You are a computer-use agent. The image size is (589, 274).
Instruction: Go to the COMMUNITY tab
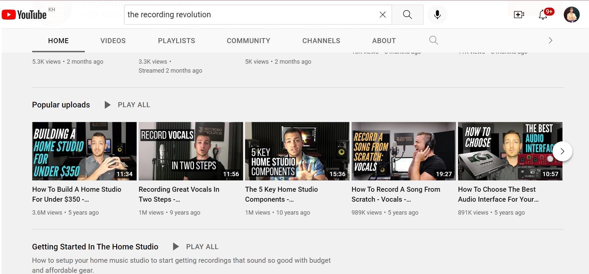(x=248, y=41)
